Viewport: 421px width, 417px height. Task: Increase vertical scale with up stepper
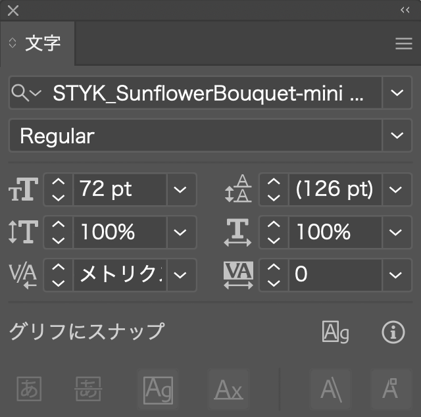[58, 224]
